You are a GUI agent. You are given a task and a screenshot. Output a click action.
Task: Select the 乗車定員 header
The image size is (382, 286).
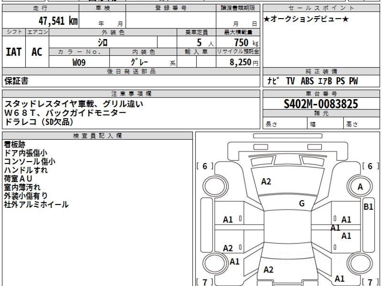click(x=197, y=32)
